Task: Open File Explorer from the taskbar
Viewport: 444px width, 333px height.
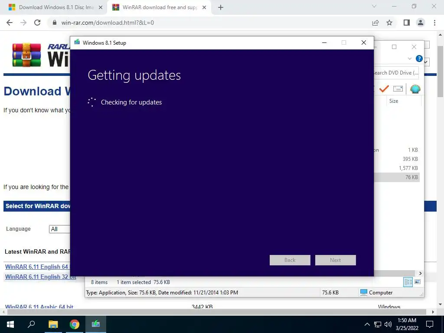Action: [53, 324]
